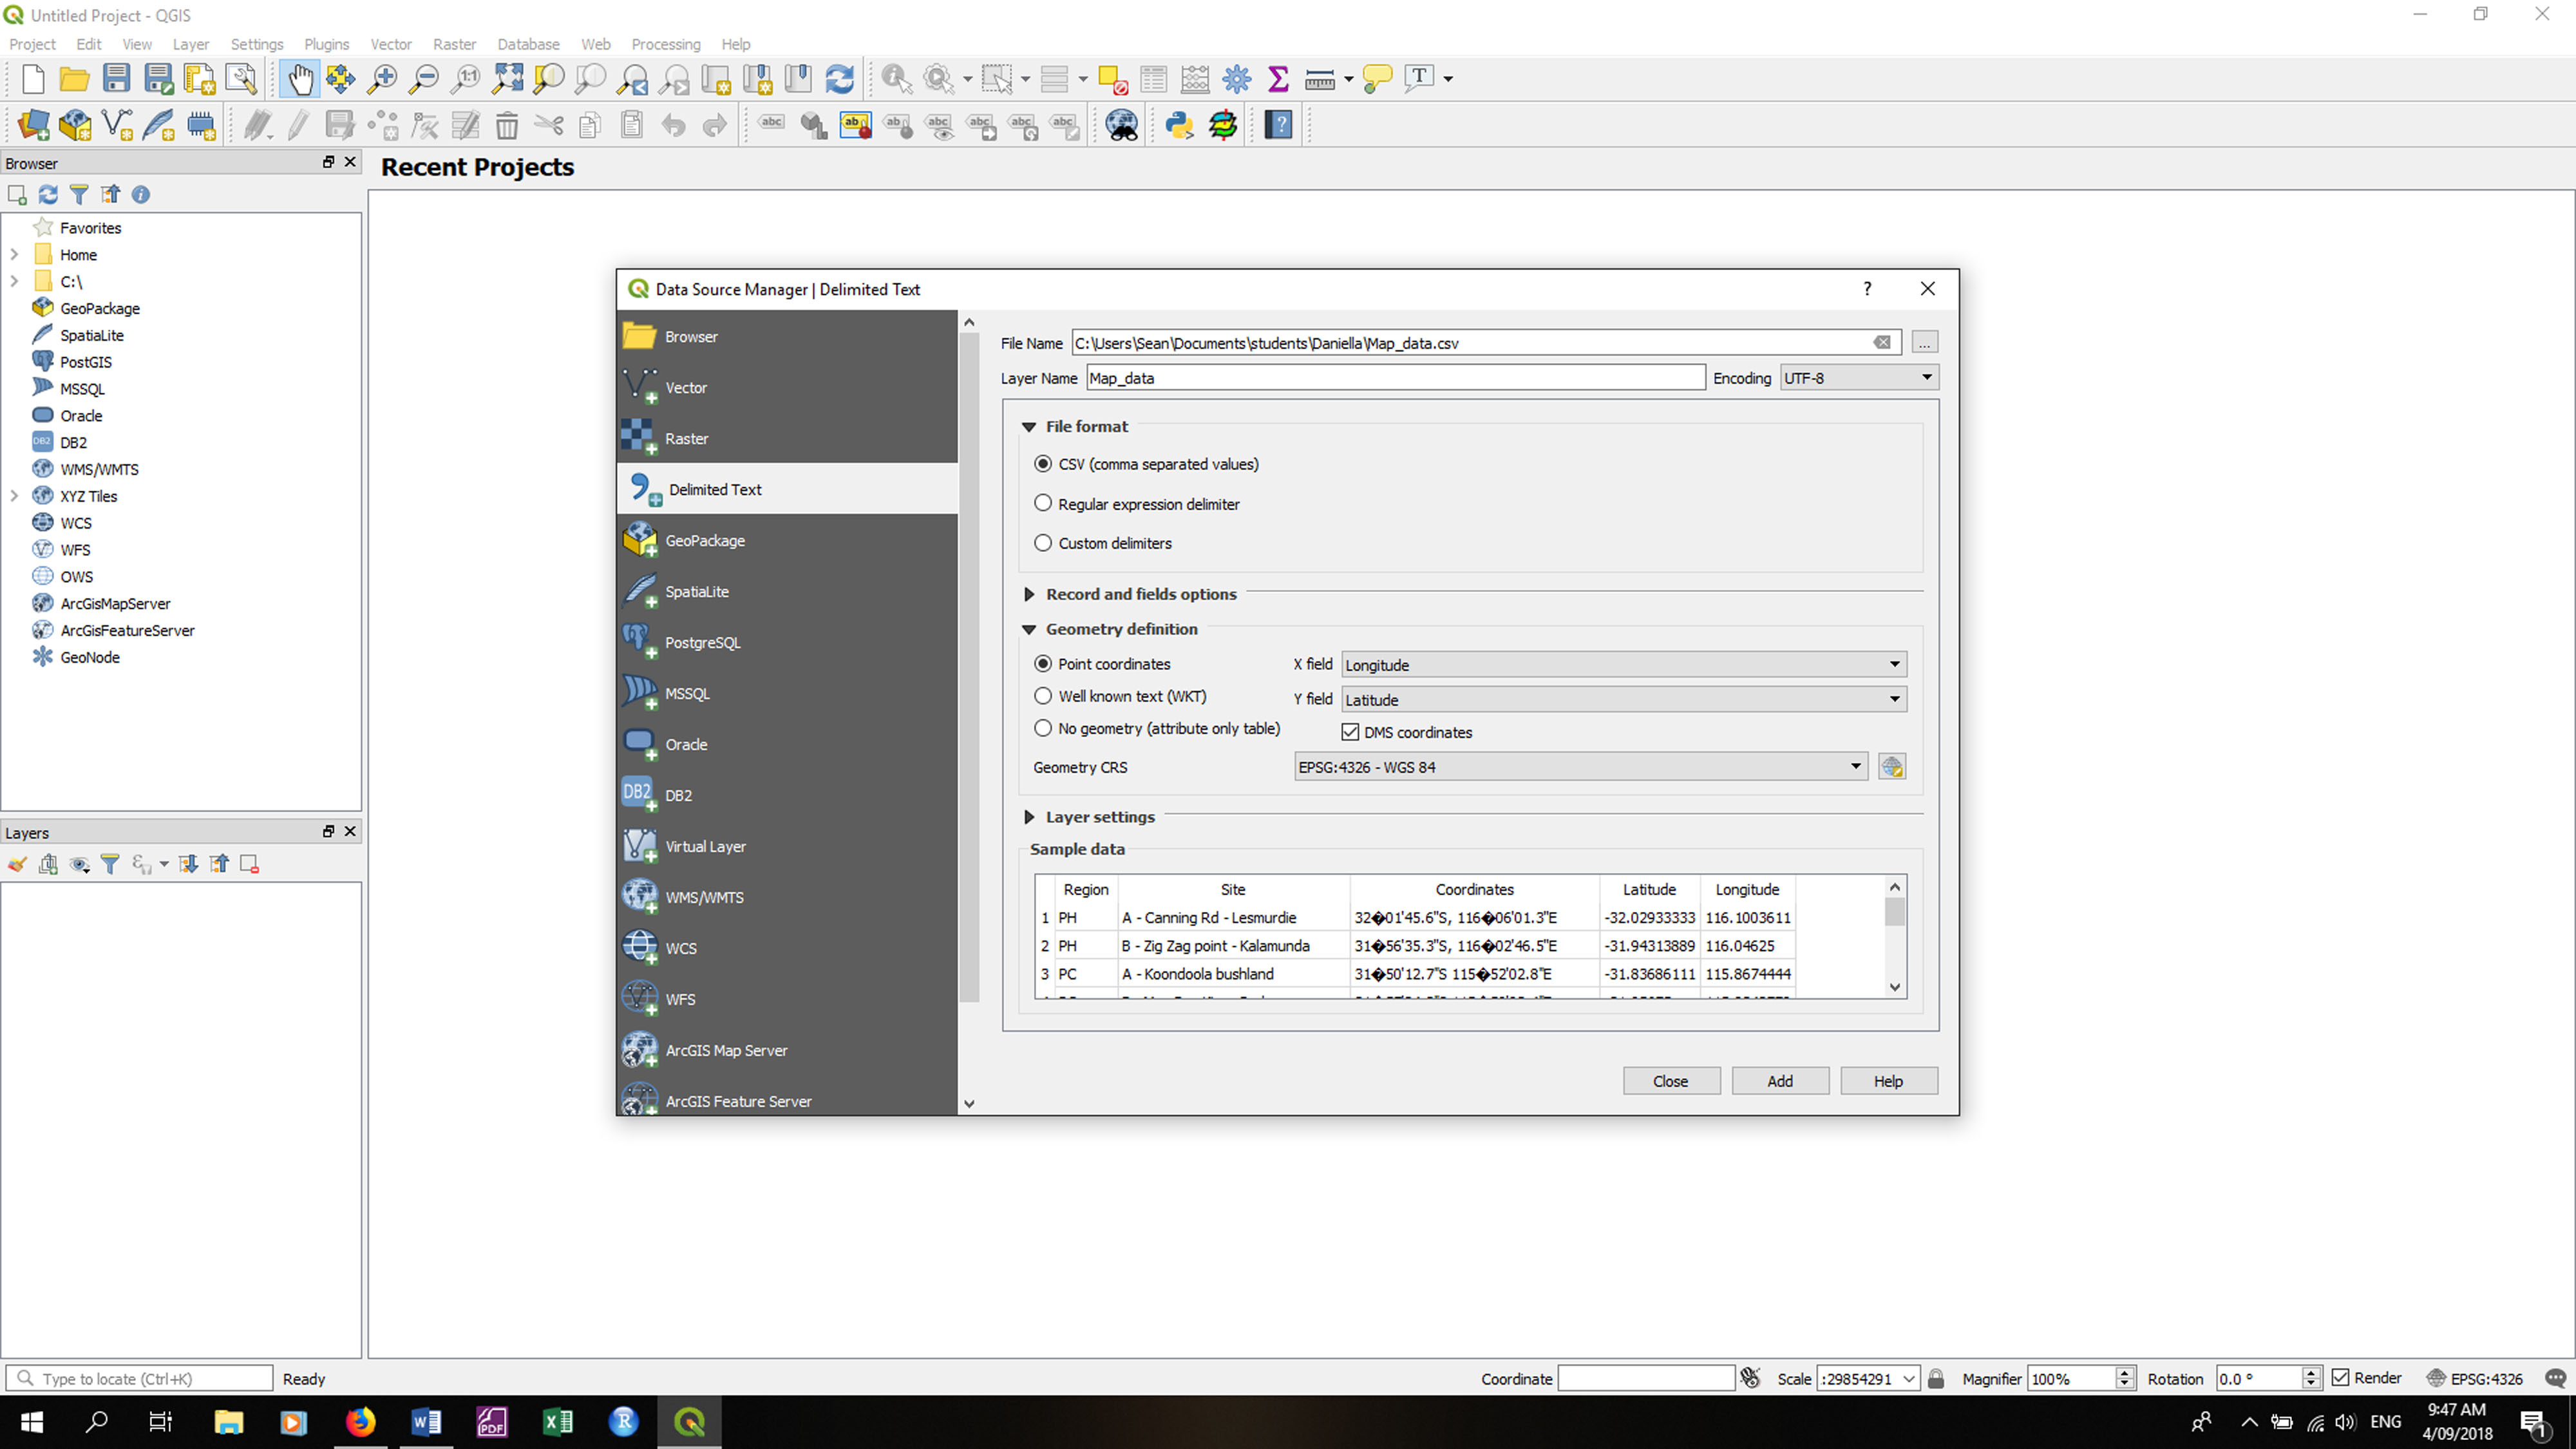Expand Record and fields options section
Viewport: 2576px width, 1449px height.
click(1028, 594)
